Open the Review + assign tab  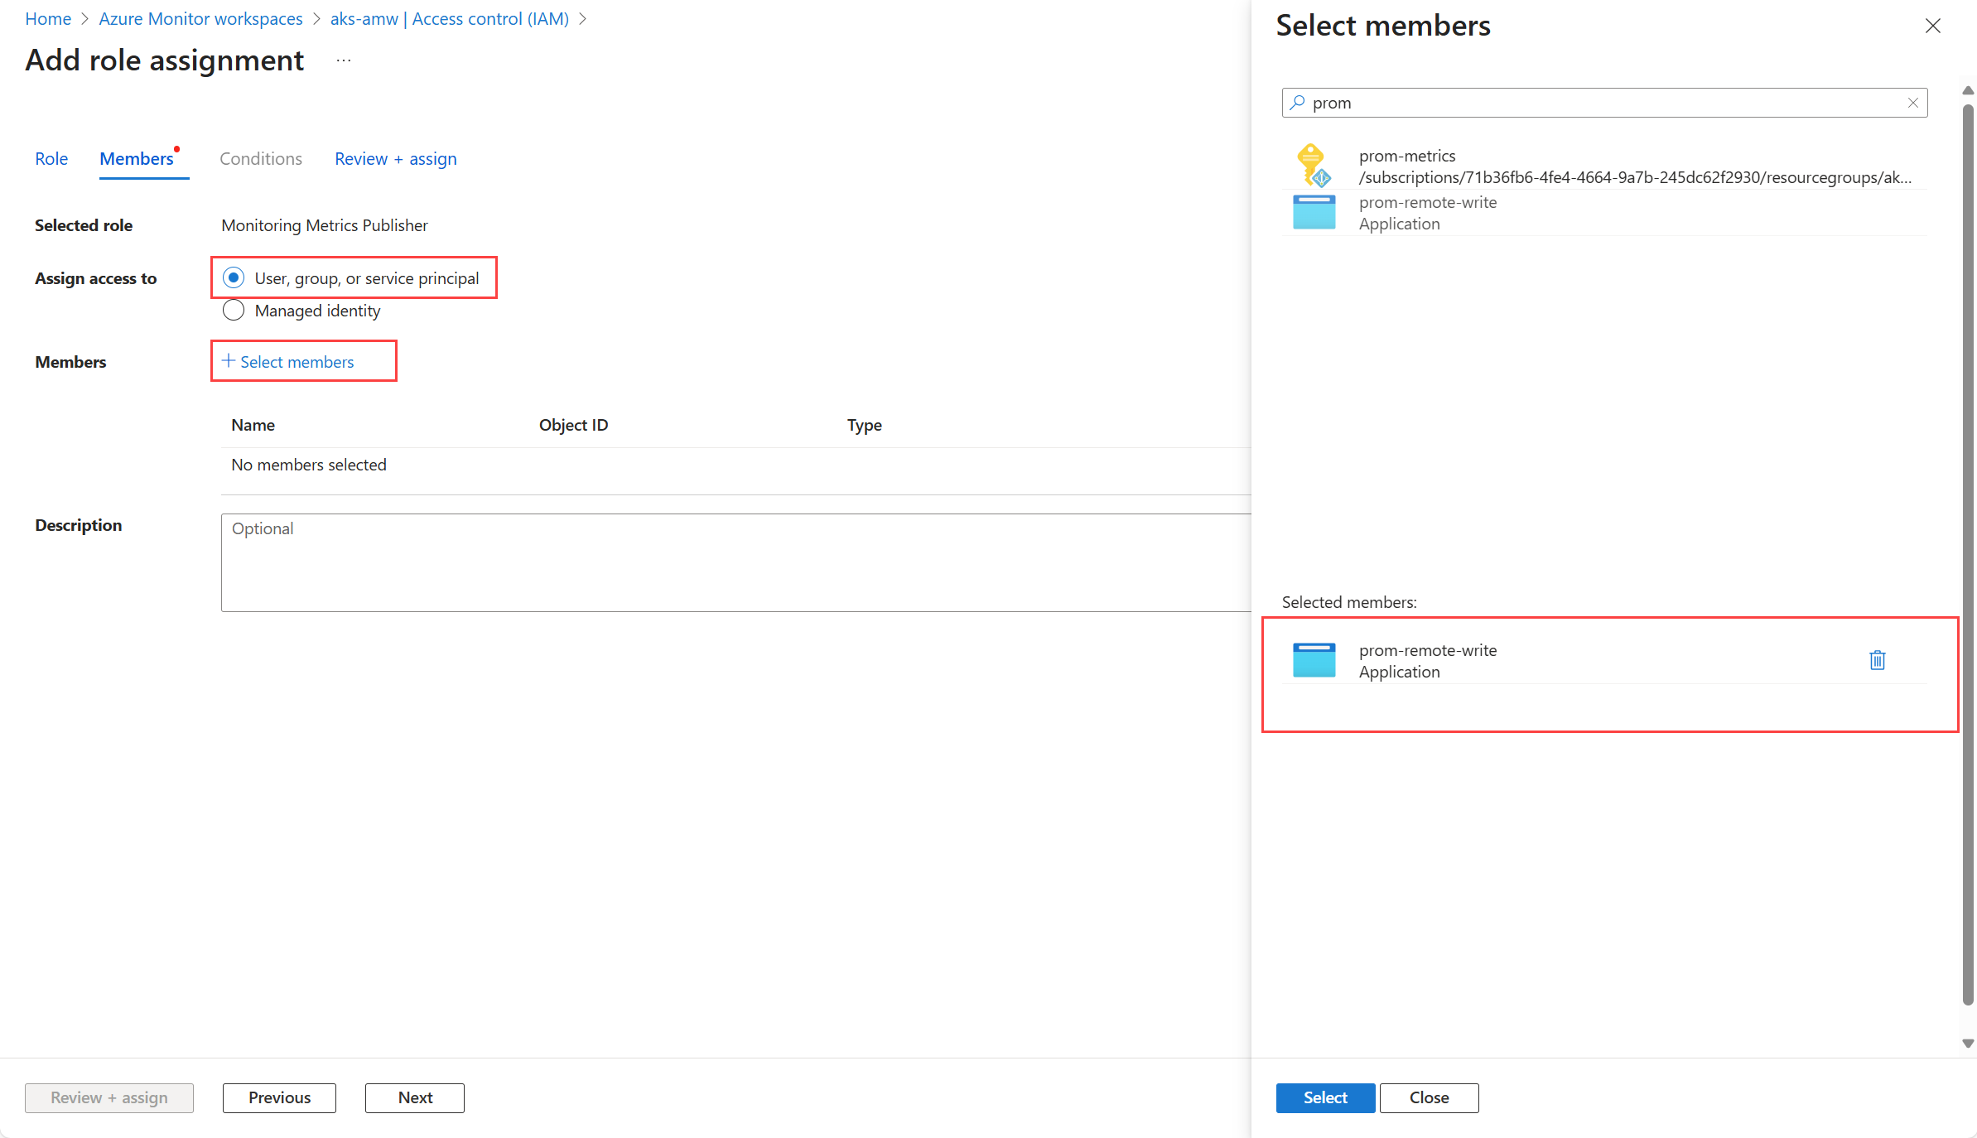(x=395, y=159)
